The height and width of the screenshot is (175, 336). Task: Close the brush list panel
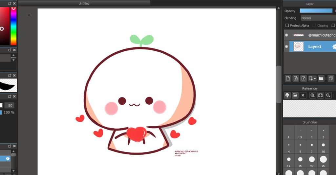click(14, 146)
